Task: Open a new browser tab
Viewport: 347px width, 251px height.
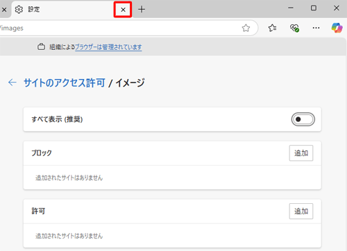Action: [142, 10]
